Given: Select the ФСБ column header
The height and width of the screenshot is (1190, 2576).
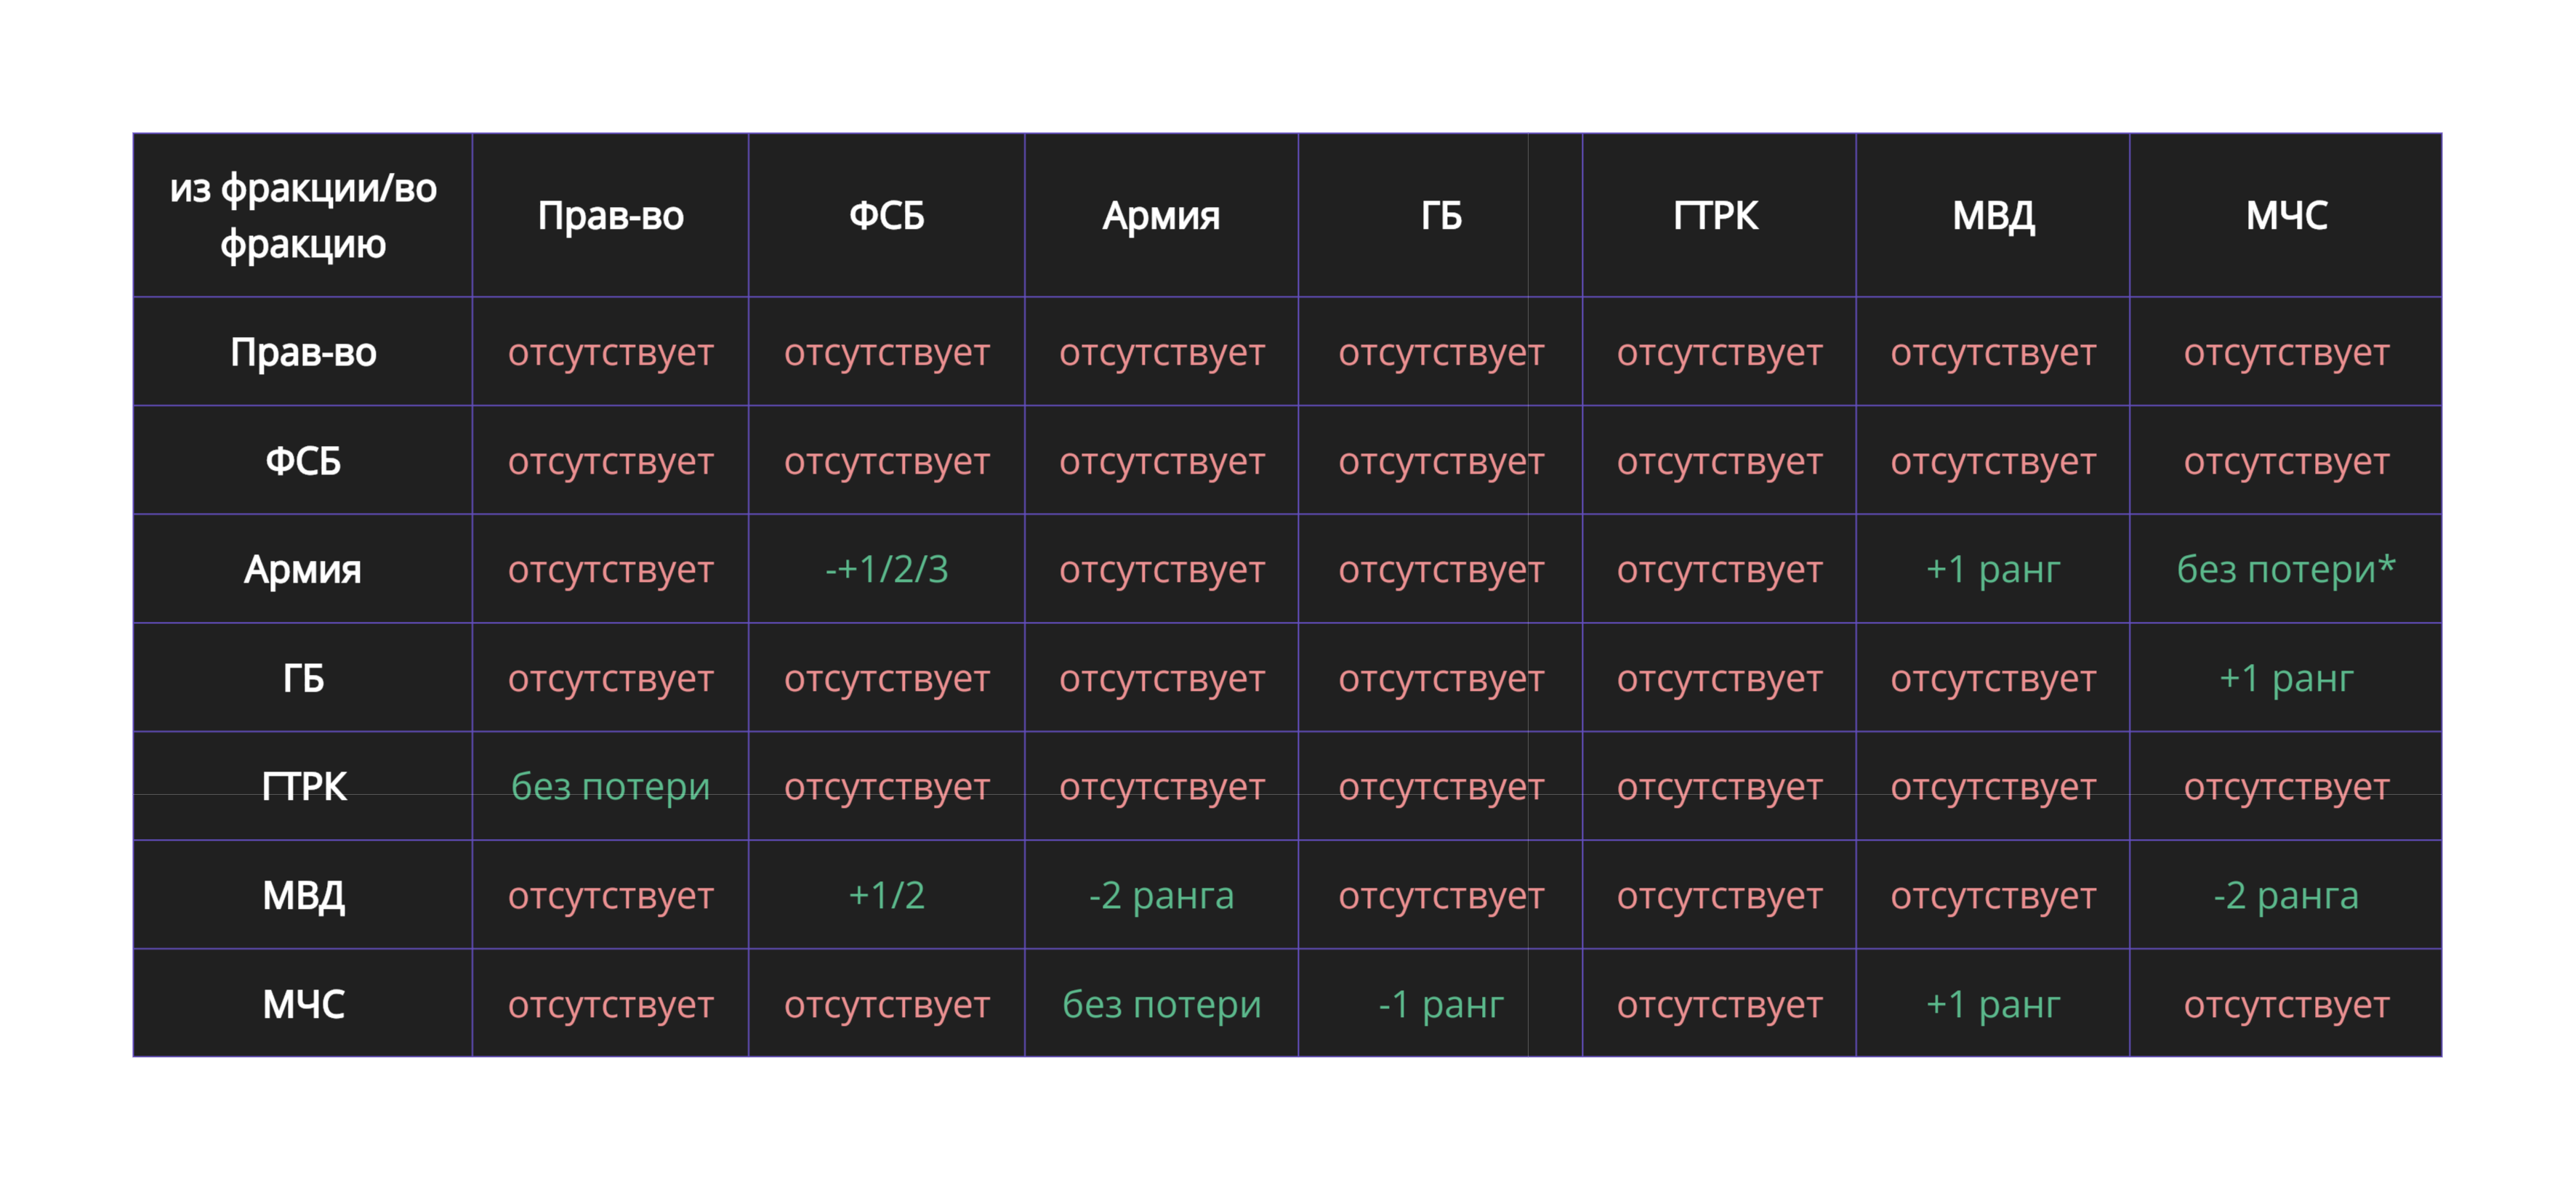Looking at the screenshot, I should [886, 216].
